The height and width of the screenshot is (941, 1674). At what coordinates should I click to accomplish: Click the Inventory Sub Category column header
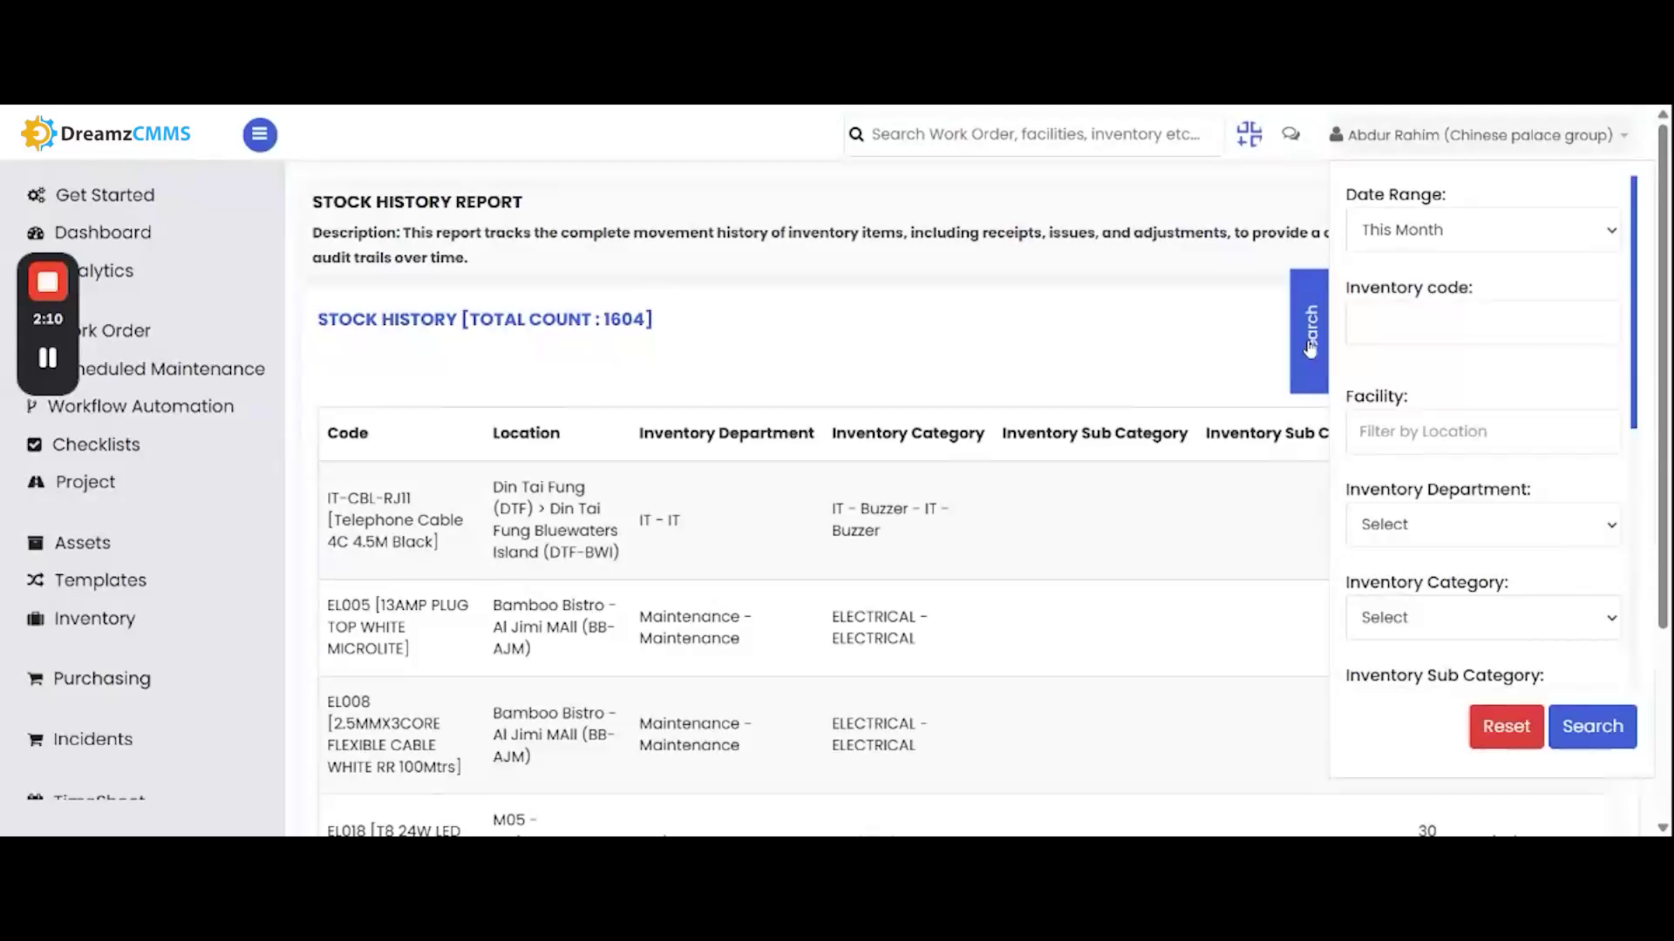pos(1094,433)
